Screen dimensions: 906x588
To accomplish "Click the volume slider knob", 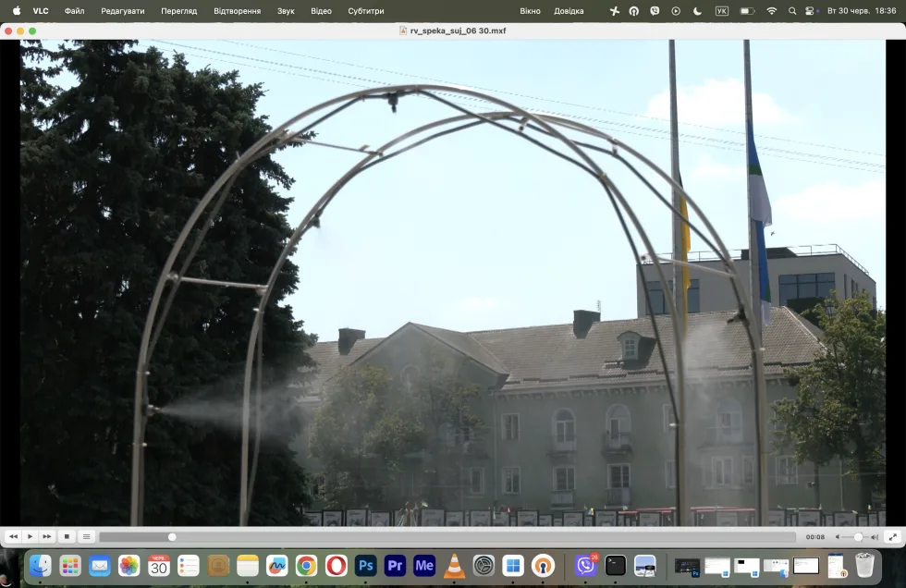I will coord(858,537).
